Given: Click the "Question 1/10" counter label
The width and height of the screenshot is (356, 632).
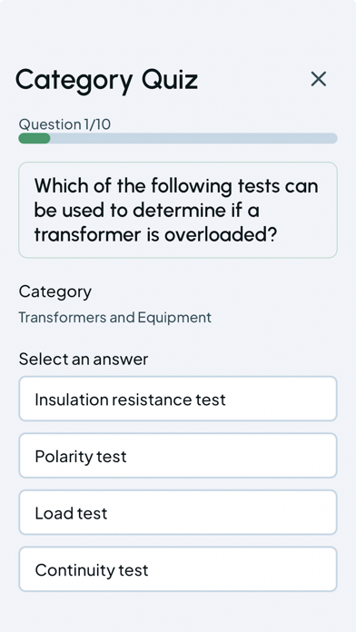Looking at the screenshot, I should (64, 124).
